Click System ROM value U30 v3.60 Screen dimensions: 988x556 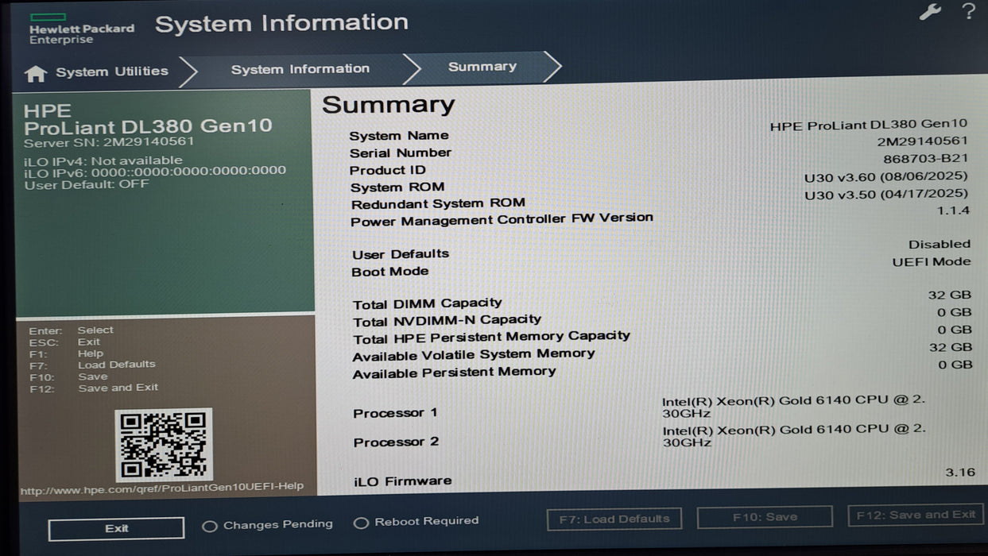click(x=886, y=176)
